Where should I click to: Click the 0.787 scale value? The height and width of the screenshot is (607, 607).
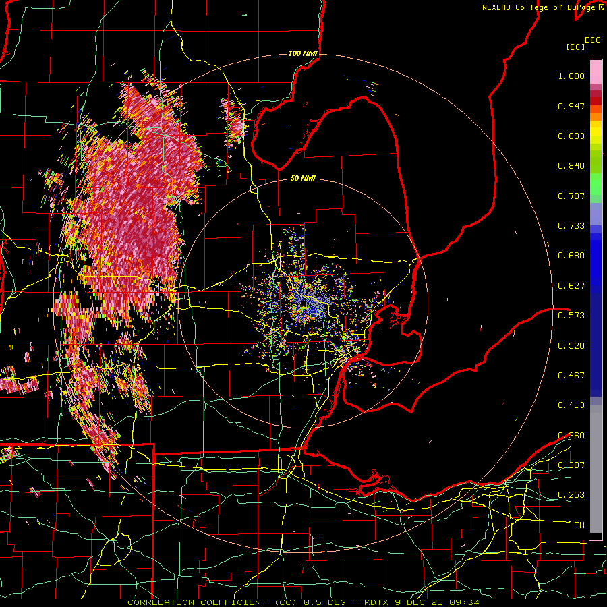point(571,196)
